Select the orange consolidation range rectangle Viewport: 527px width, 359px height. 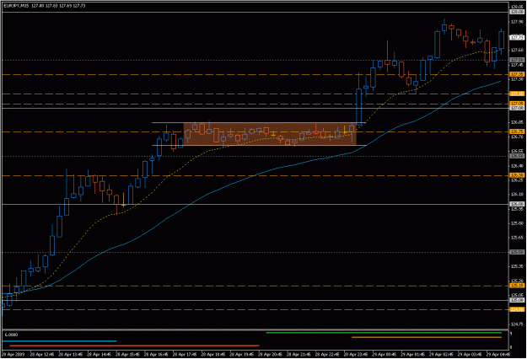click(270, 134)
